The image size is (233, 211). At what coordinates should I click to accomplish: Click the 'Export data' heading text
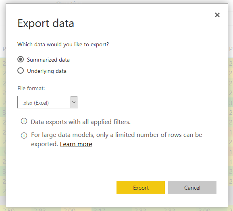tap(46, 23)
